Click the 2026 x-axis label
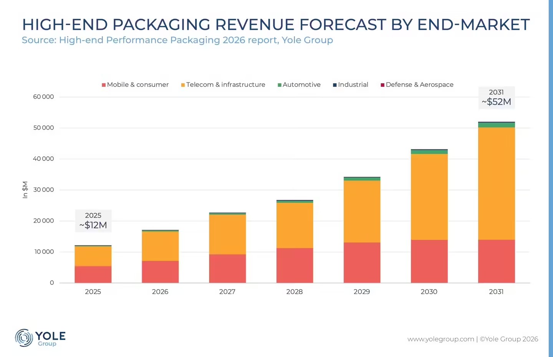This screenshot has width=553, height=357. tap(160, 292)
